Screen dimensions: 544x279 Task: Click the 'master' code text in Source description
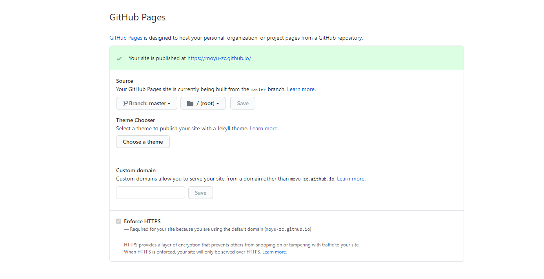click(258, 89)
